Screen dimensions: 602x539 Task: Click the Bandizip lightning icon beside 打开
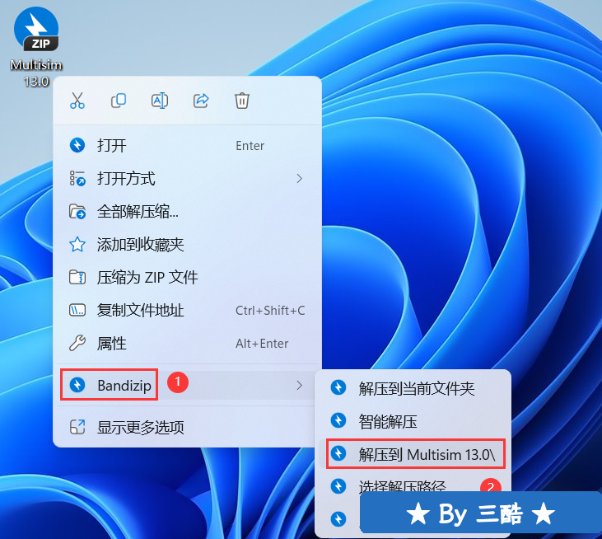pos(77,145)
